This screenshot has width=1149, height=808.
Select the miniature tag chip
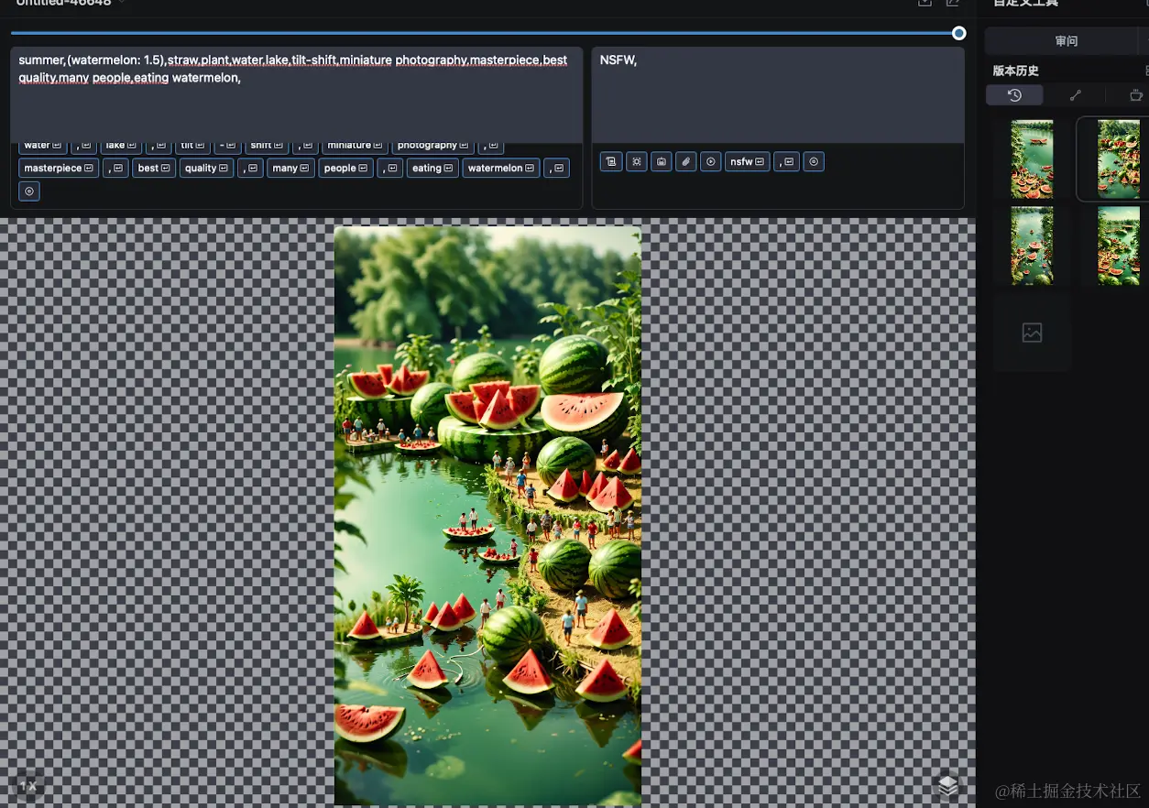click(355, 146)
